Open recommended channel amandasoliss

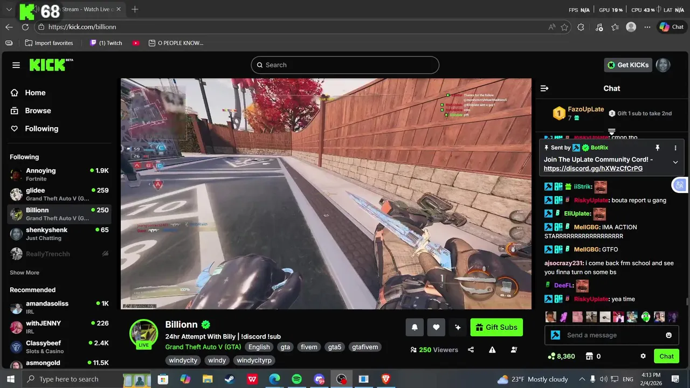(x=59, y=308)
